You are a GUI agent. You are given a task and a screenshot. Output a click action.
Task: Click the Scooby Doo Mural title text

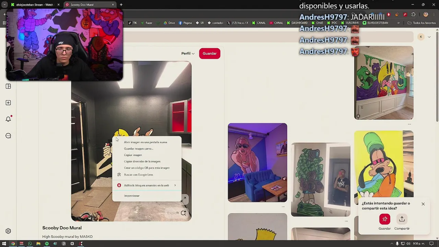[x=62, y=228]
